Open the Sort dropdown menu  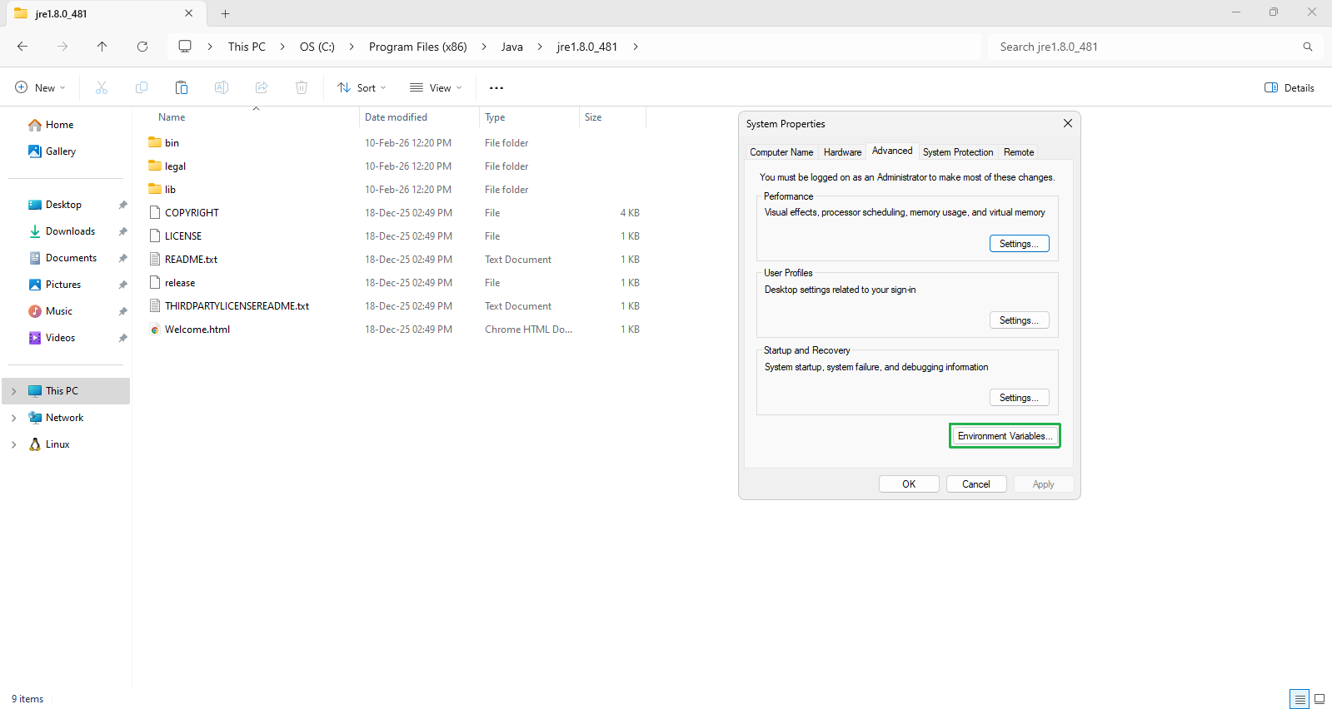point(362,87)
